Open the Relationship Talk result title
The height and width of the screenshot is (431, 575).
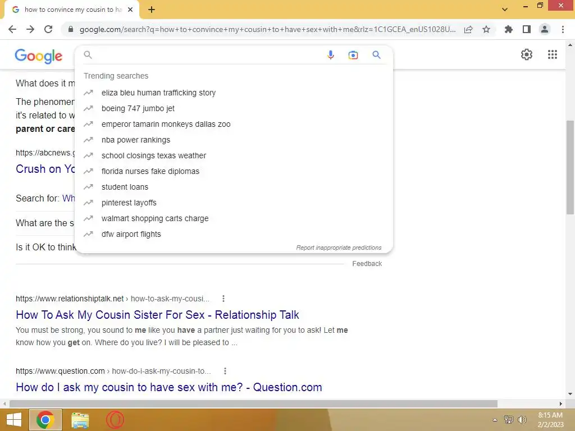[x=157, y=315]
